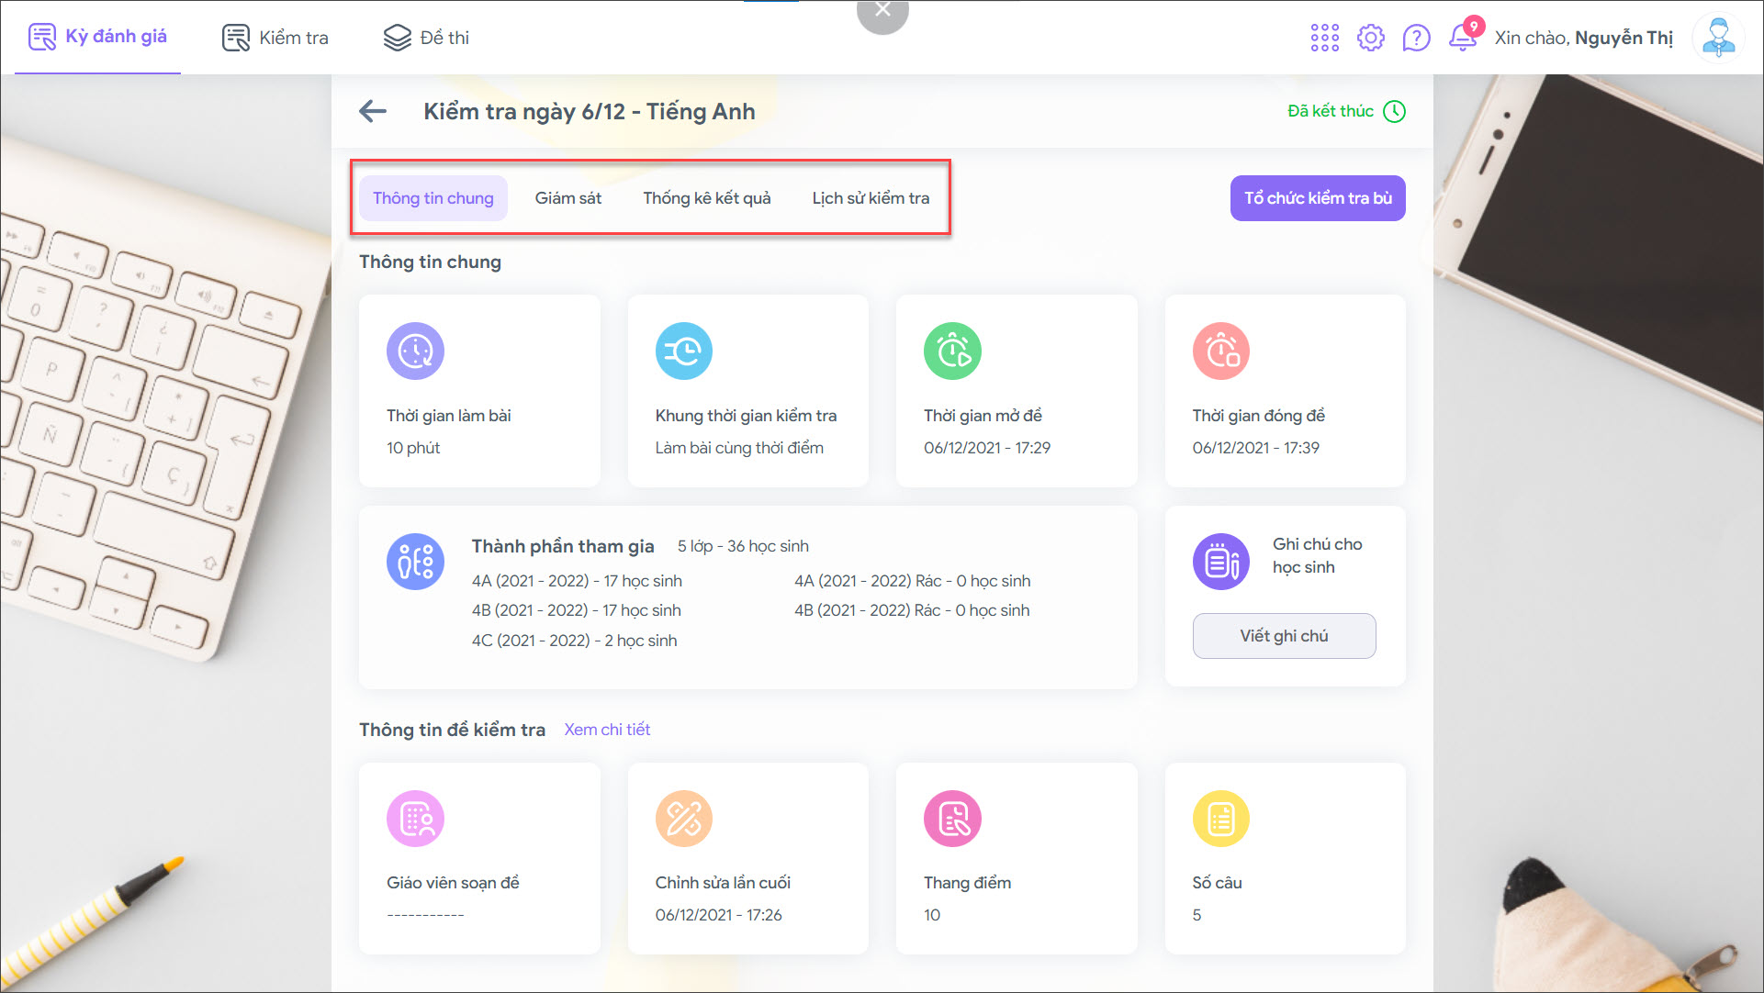Image resolution: width=1764 pixels, height=993 pixels.
Task: Open the Đề thi menu
Action: (x=426, y=38)
